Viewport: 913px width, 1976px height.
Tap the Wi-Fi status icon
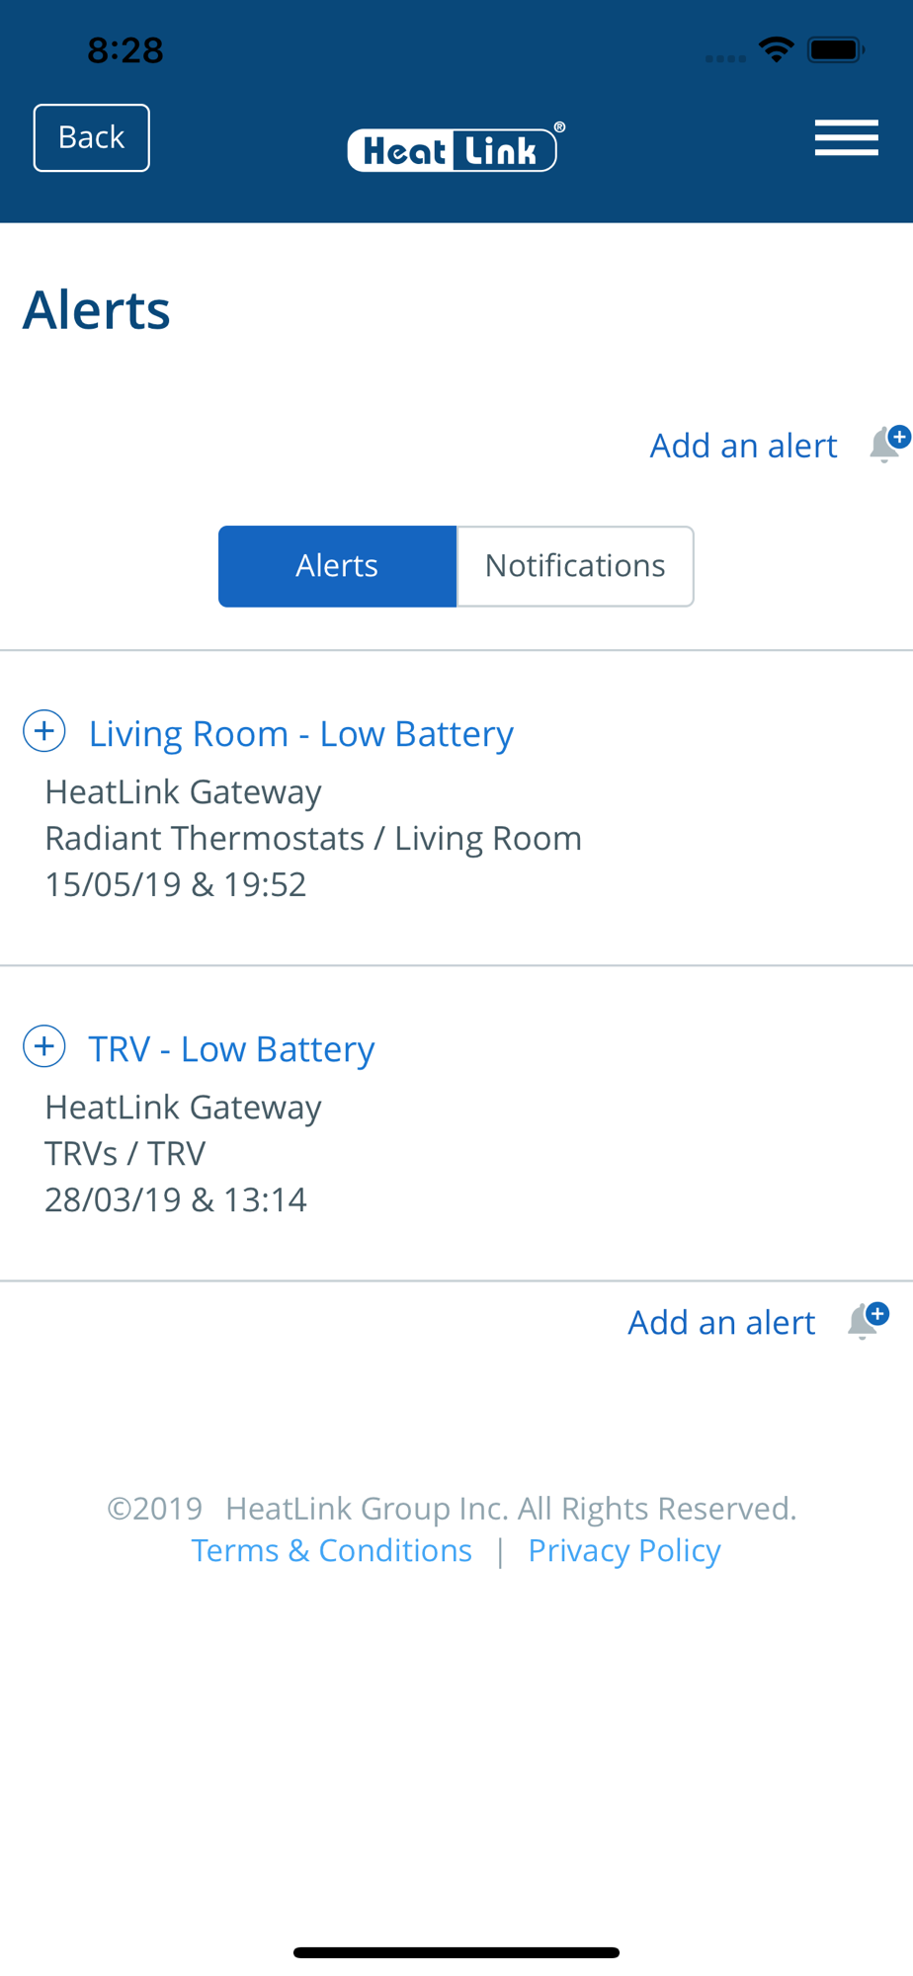[777, 48]
